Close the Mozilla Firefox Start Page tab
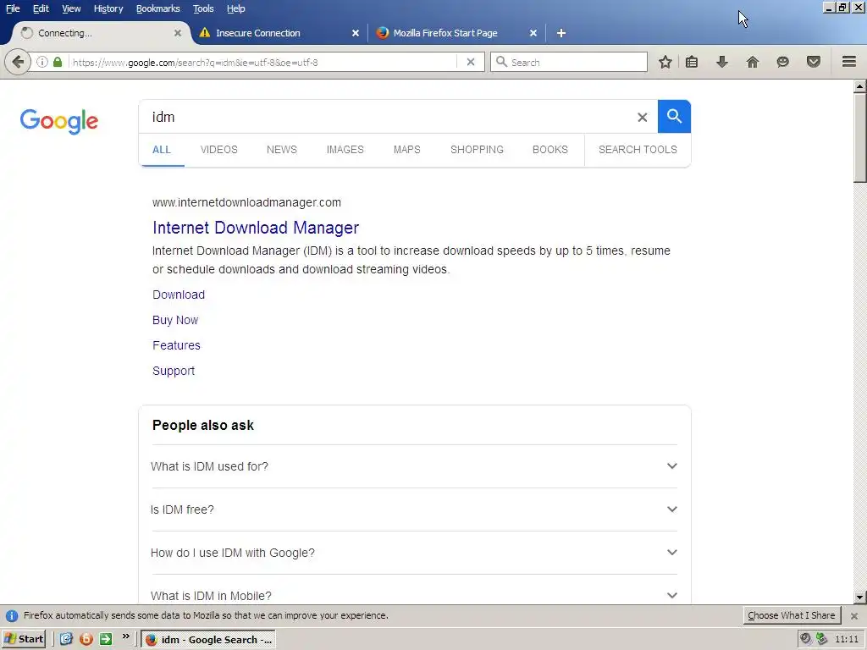The height and width of the screenshot is (650, 867). click(x=533, y=33)
